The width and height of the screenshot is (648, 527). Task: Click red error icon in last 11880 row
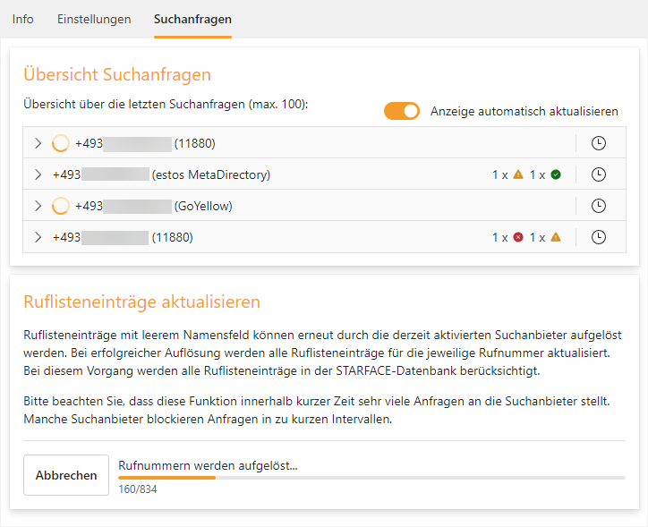pos(518,237)
